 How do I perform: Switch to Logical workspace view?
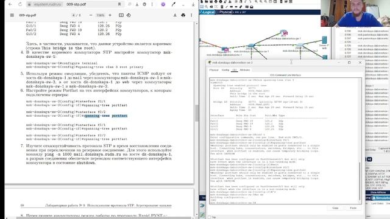point(208,12)
